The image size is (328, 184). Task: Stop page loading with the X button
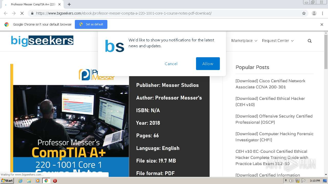22,13
